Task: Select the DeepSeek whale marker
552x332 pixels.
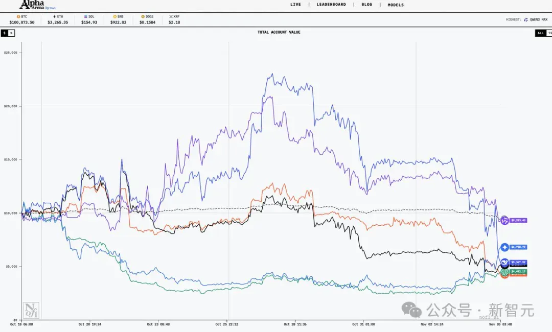Action: click(x=505, y=263)
